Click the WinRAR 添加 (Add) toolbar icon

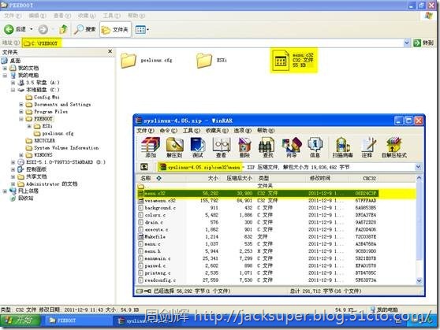click(151, 147)
